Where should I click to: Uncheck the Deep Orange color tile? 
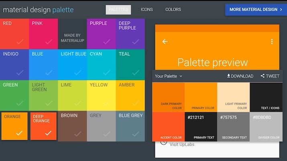(x=43, y=126)
